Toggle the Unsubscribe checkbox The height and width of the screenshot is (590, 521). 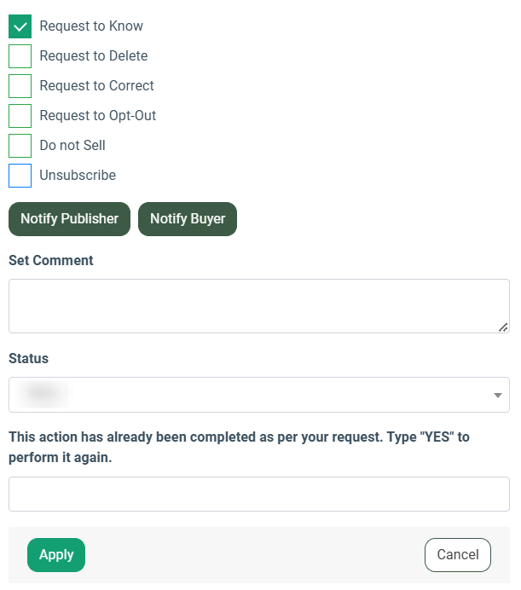[x=20, y=176]
